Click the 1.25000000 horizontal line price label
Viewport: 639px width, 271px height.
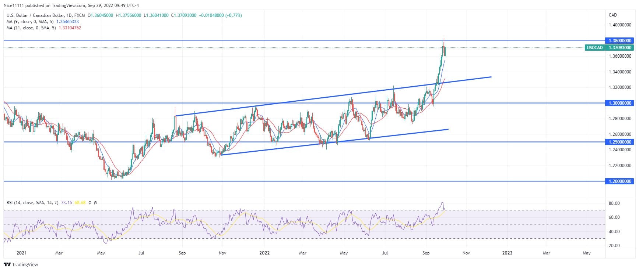(620, 142)
